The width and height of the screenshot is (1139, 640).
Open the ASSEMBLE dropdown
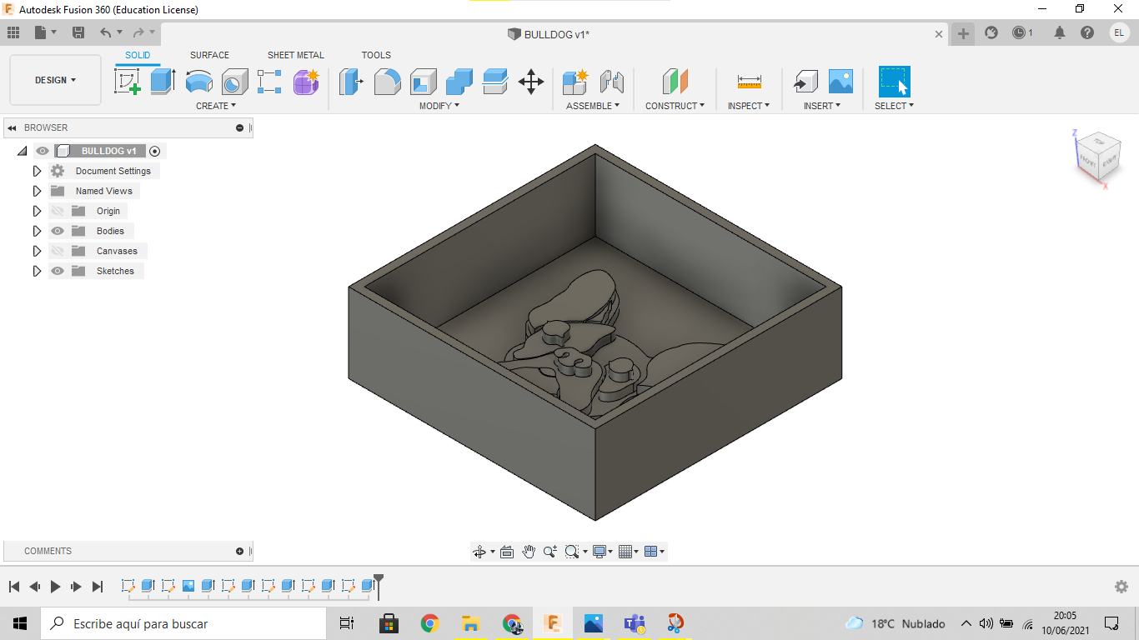pyautogui.click(x=593, y=106)
